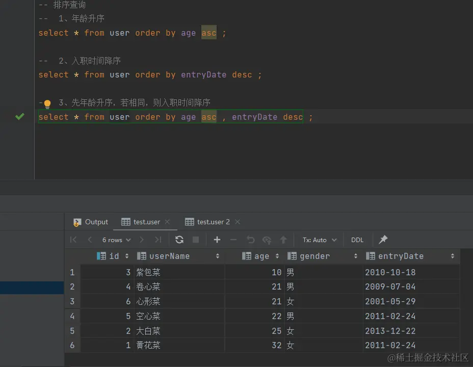Open the Tx: Auto transaction dropdown
Viewport: 473px width, 367px height.
click(320, 240)
